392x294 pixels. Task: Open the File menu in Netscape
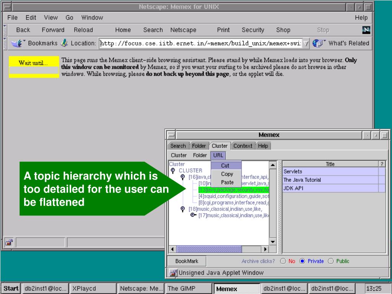[x=13, y=18]
